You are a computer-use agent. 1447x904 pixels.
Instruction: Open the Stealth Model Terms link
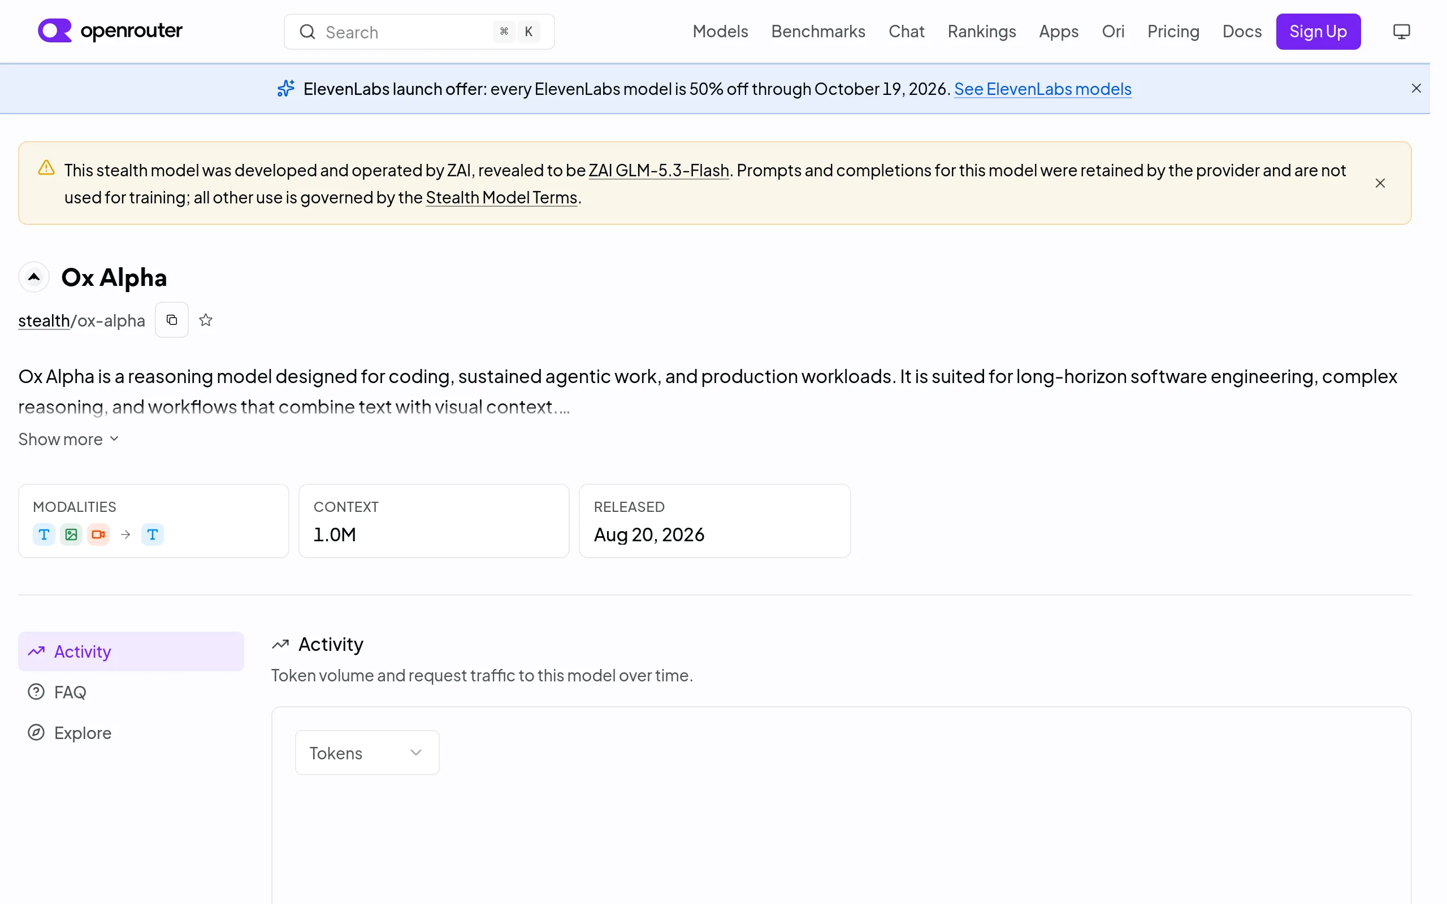[x=501, y=197]
